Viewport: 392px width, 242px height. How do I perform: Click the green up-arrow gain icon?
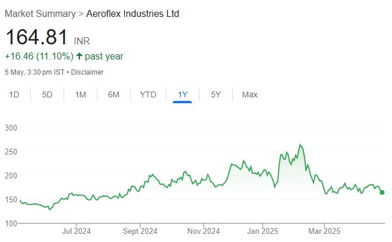tap(79, 57)
